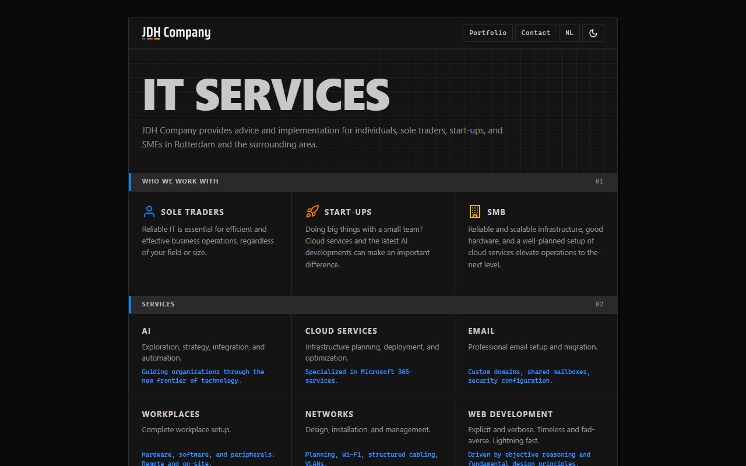This screenshot has width=746, height=466.
Task: Click section number 02
Action: coord(599,304)
